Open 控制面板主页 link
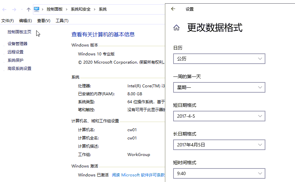The image size is (295, 182). click(19, 32)
